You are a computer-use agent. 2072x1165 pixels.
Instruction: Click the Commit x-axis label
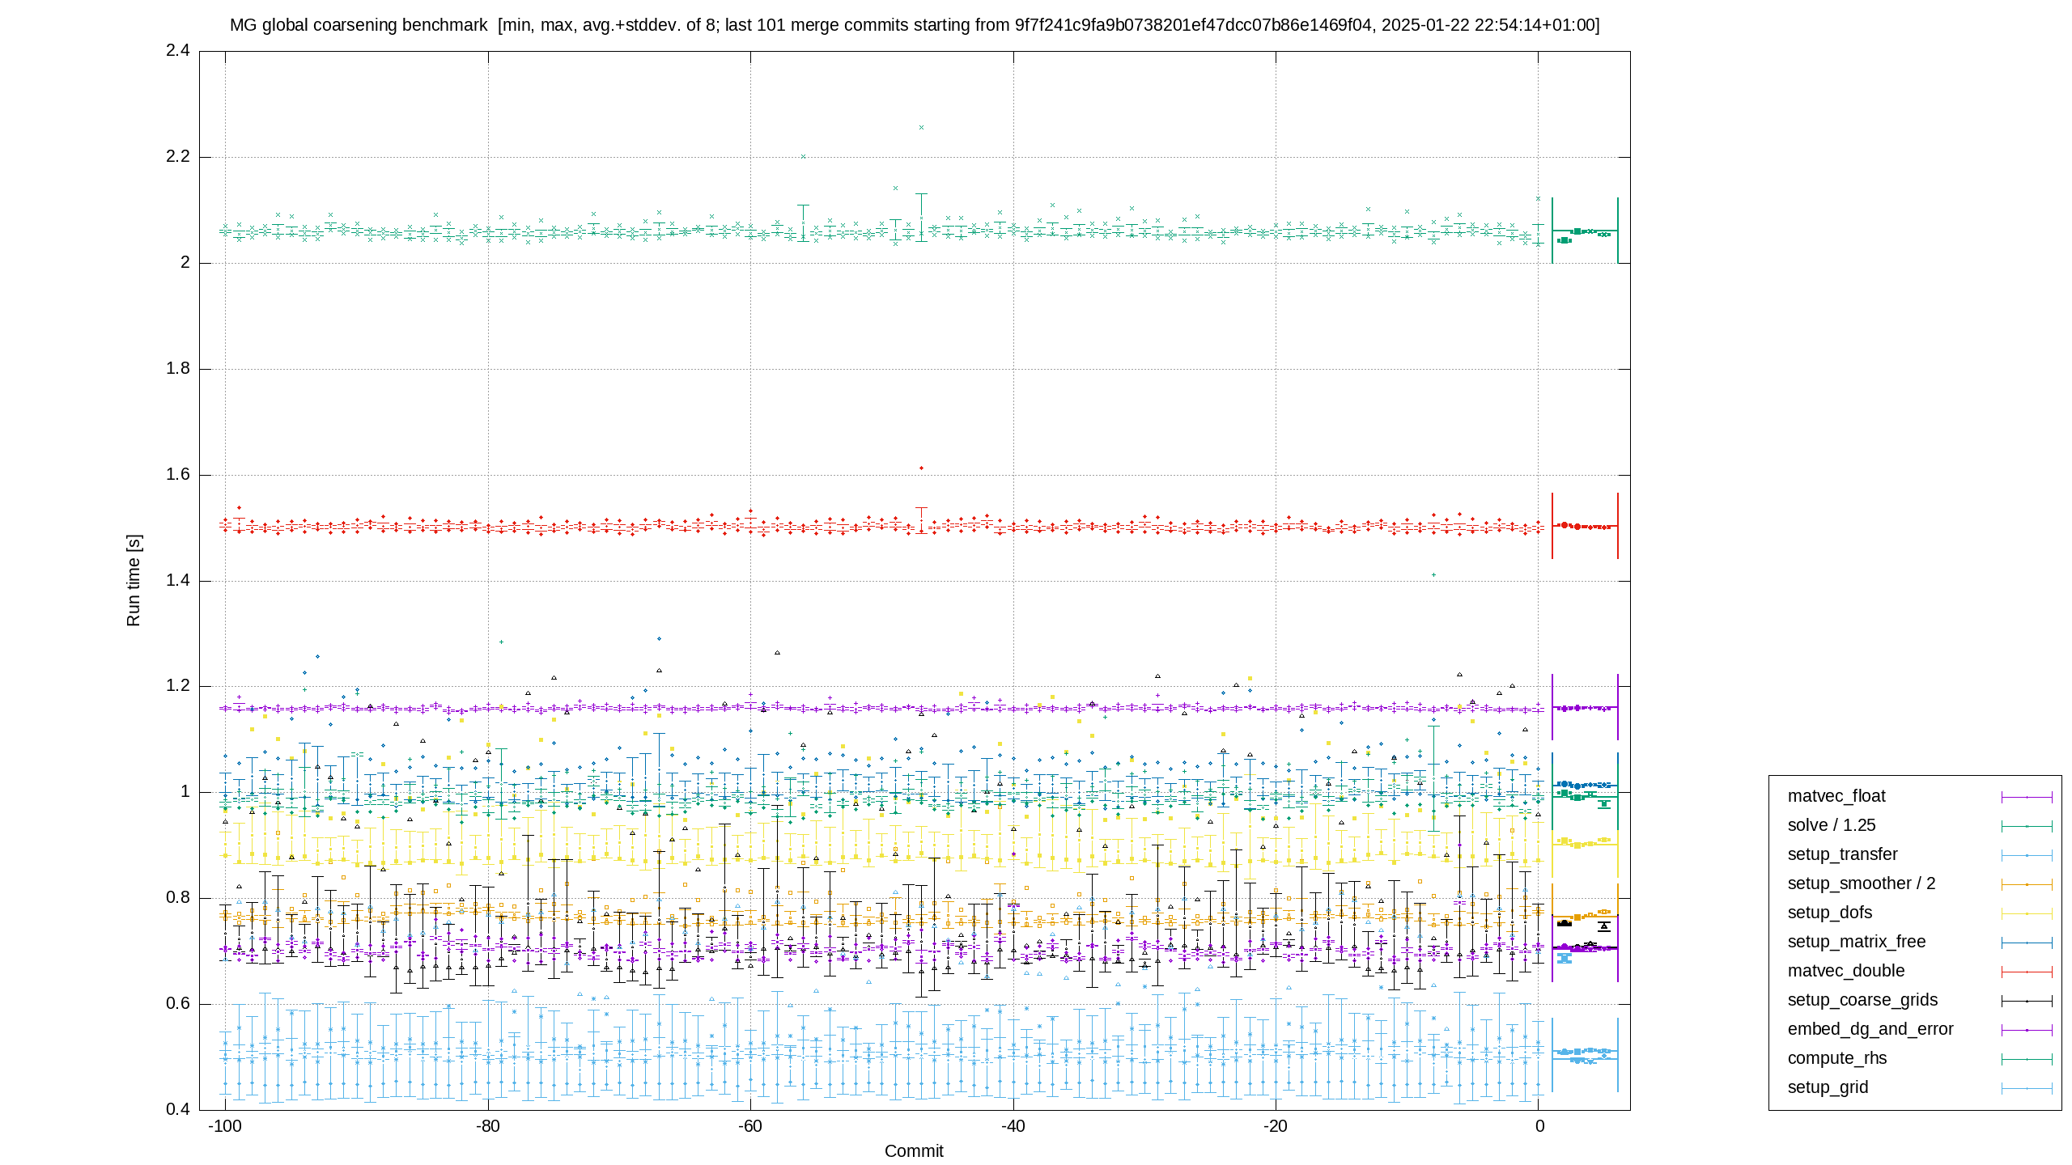click(914, 1151)
